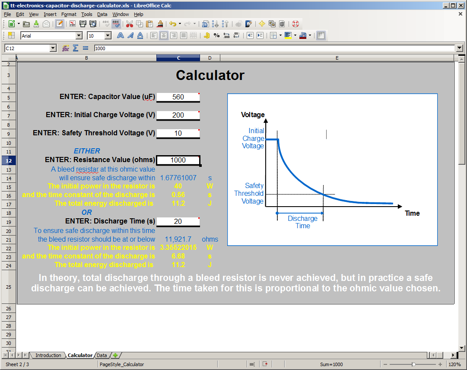Open Page Preview icon
This screenshot has width=467, height=370.
pyautogui.click(x=93, y=24)
